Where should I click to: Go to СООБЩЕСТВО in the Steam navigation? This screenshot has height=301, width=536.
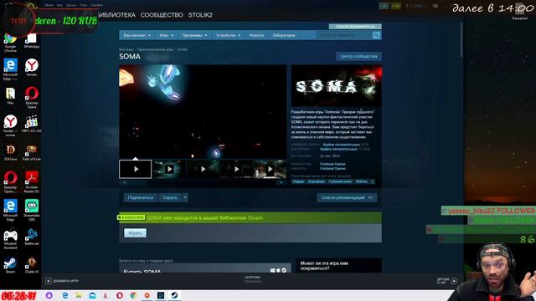[162, 15]
